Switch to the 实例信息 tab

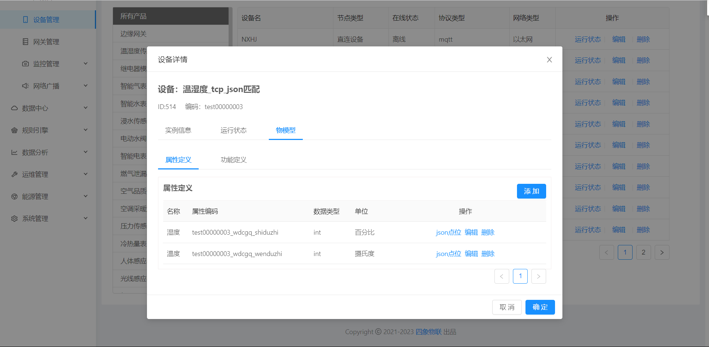click(178, 130)
